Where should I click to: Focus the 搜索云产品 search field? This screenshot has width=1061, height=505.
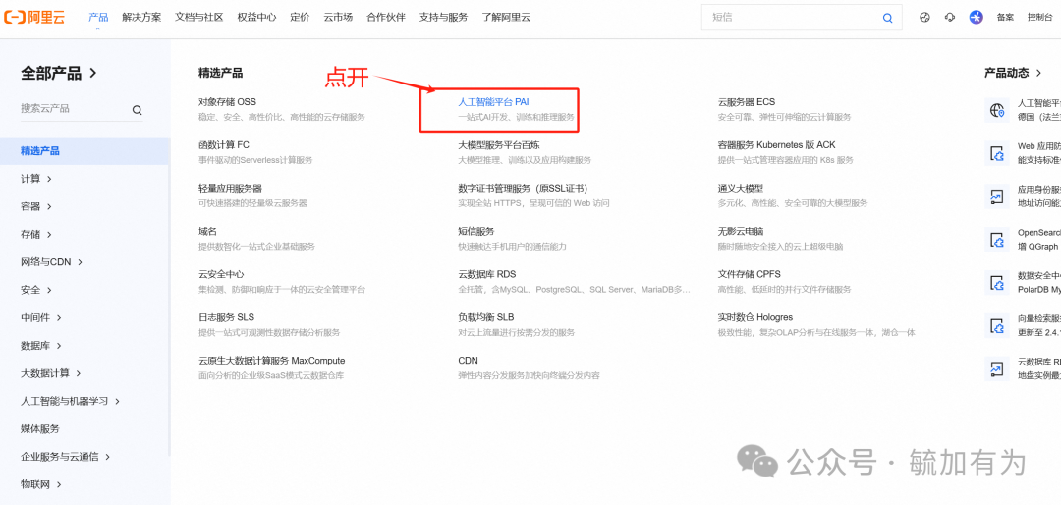pos(82,109)
